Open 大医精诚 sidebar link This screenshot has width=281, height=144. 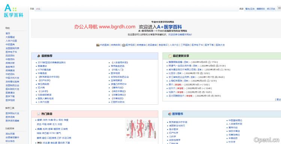[x=10, y=37]
